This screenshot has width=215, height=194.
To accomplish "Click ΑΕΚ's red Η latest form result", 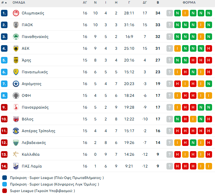I will point(209,48).
